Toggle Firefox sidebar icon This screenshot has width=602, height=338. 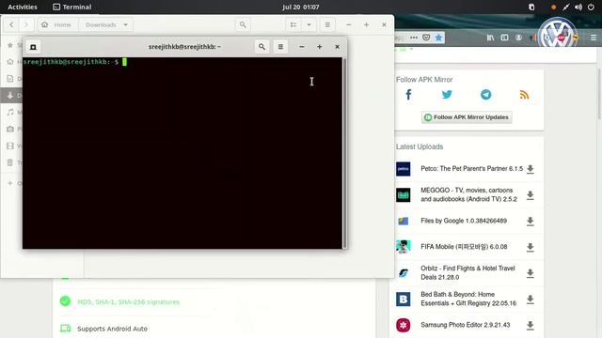pyautogui.click(x=504, y=38)
